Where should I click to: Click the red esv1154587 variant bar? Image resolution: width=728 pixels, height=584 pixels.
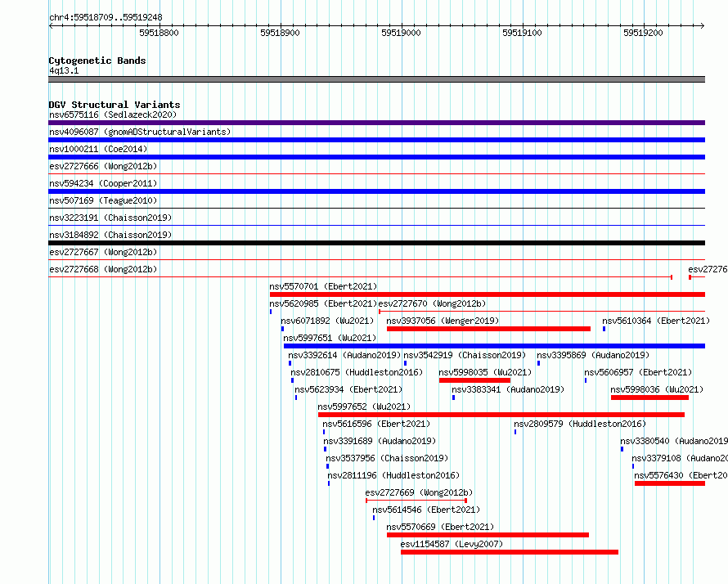pos(510,552)
